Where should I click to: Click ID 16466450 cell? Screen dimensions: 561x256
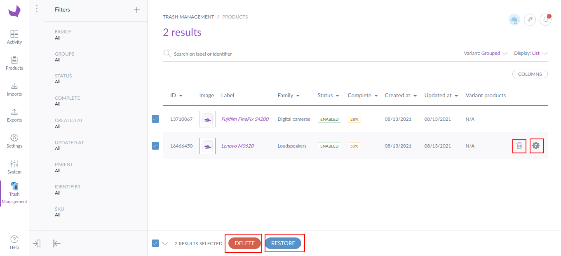coord(181,146)
